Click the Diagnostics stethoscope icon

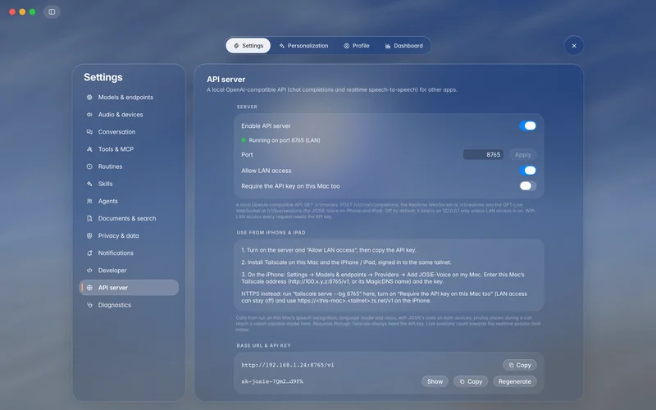(x=89, y=305)
